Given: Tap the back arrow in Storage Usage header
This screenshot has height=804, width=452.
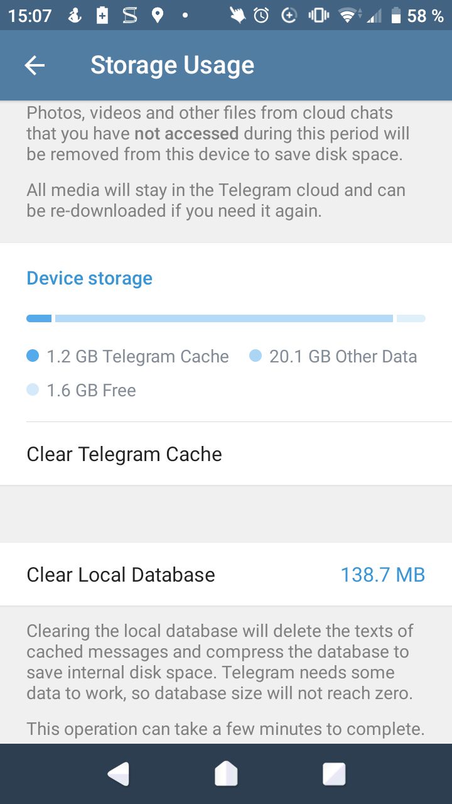Looking at the screenshot, I should (x=35, y=65).
